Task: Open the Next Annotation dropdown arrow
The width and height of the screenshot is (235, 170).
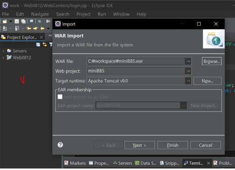Action: tap(11, 29)
